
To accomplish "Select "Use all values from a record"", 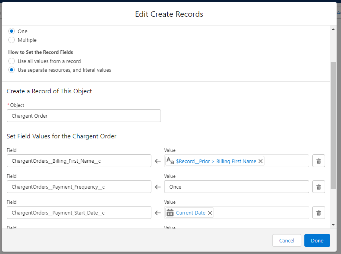I will coord(12,61).
